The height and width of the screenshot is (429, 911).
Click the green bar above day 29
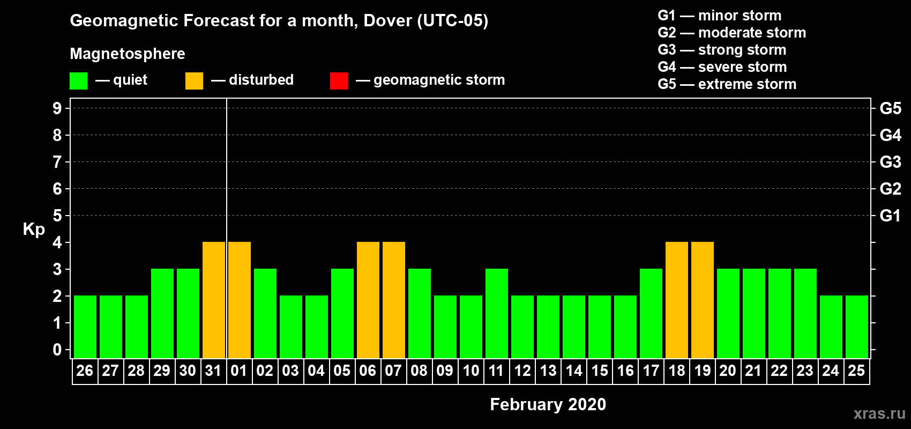[x=162, y=313]
